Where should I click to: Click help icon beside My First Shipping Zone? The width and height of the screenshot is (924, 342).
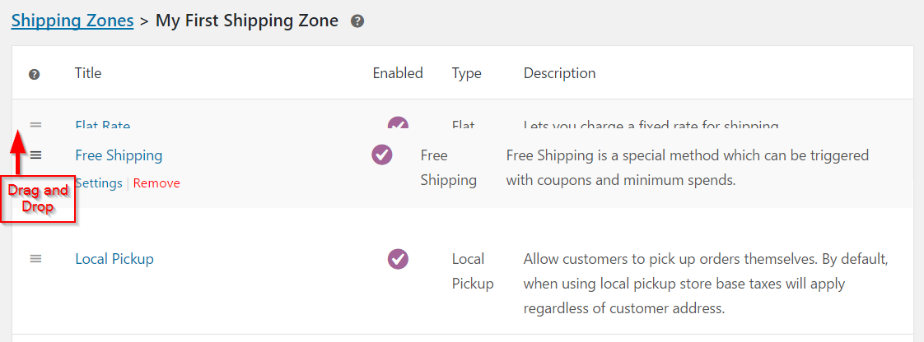click(x=357, y=21)
